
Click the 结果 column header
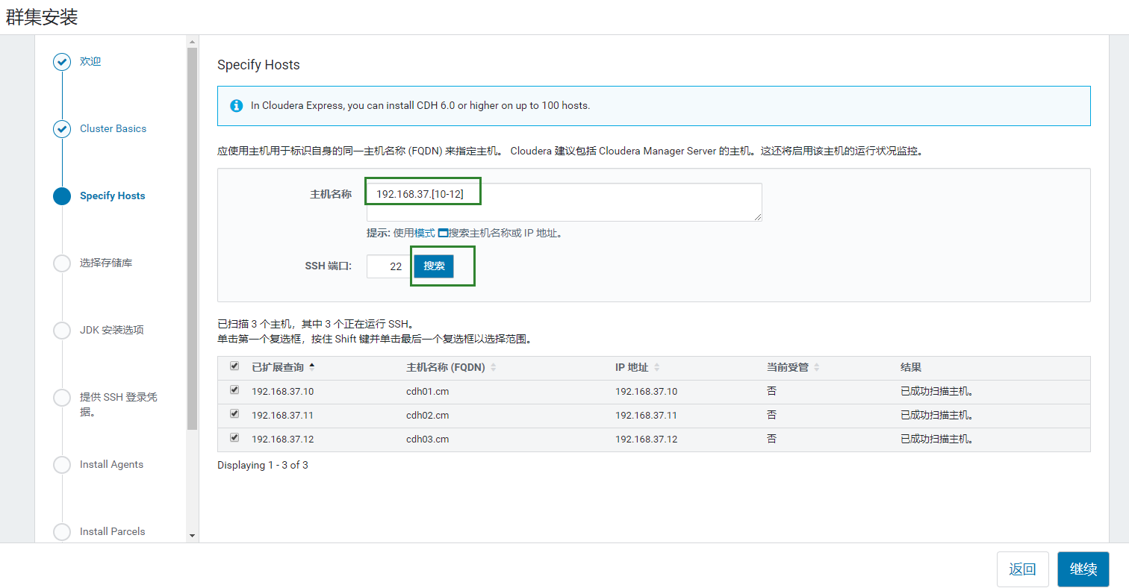(x=910, y=367)
